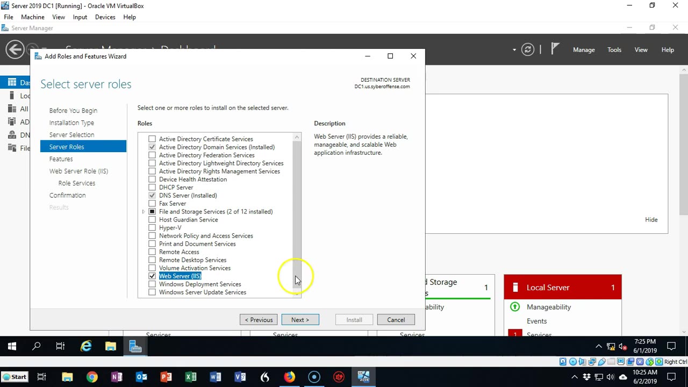Click host Start button
688x387 pixels.
click(15, 377)
